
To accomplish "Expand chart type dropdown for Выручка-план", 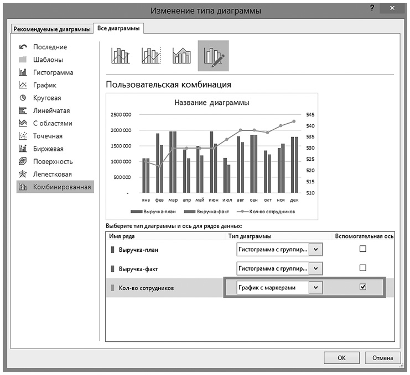I will coord(315,250).
